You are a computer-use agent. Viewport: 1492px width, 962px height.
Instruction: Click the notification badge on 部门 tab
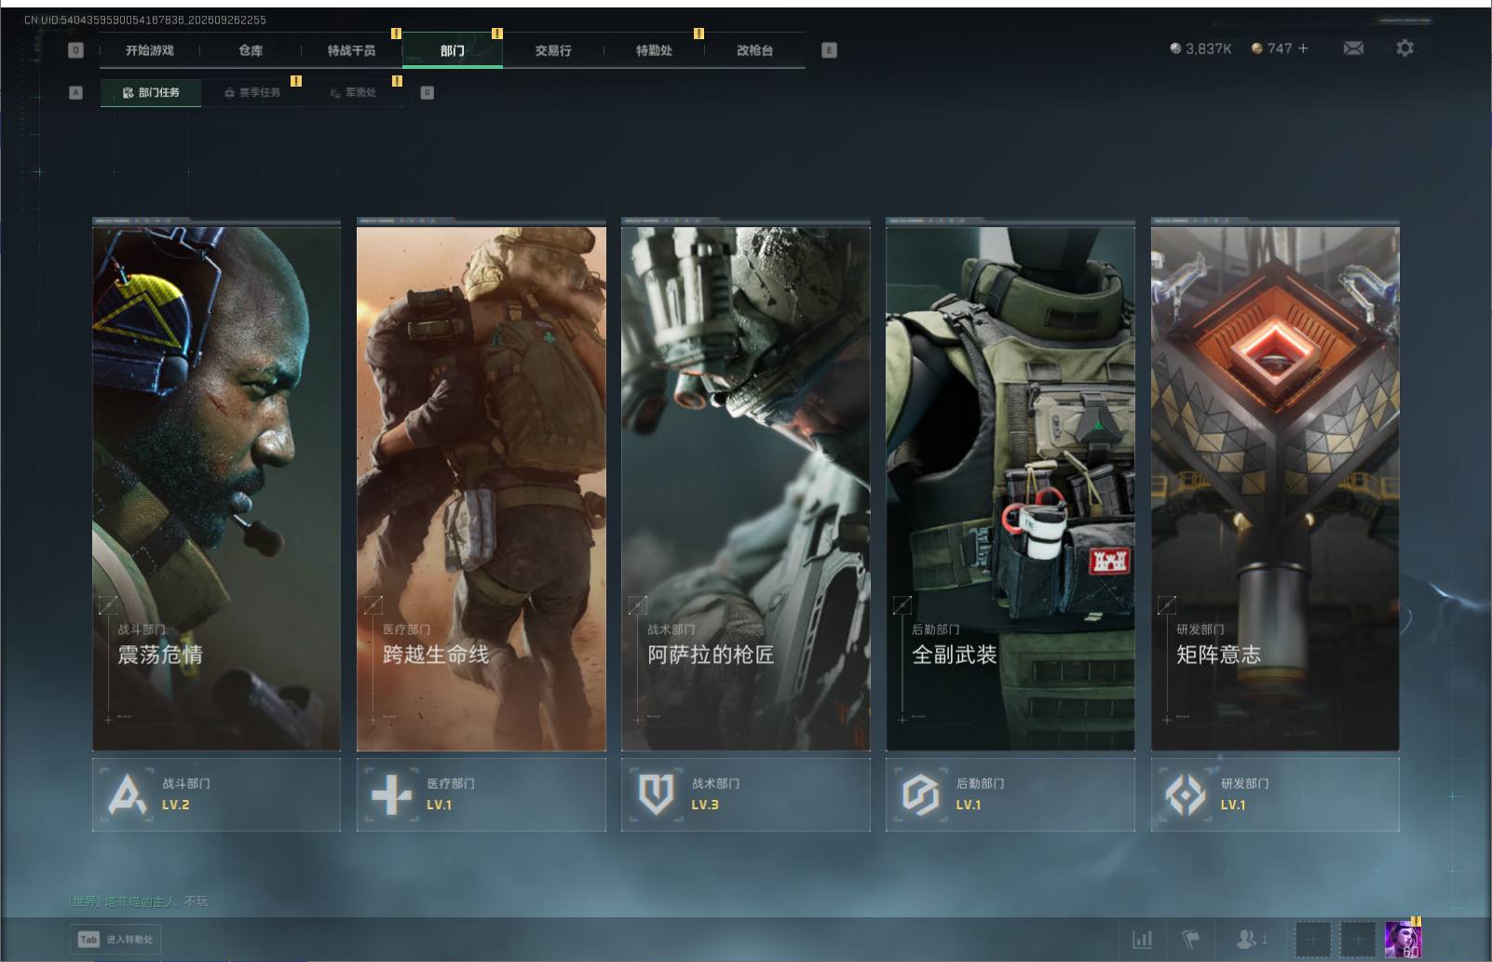[497, 34]
